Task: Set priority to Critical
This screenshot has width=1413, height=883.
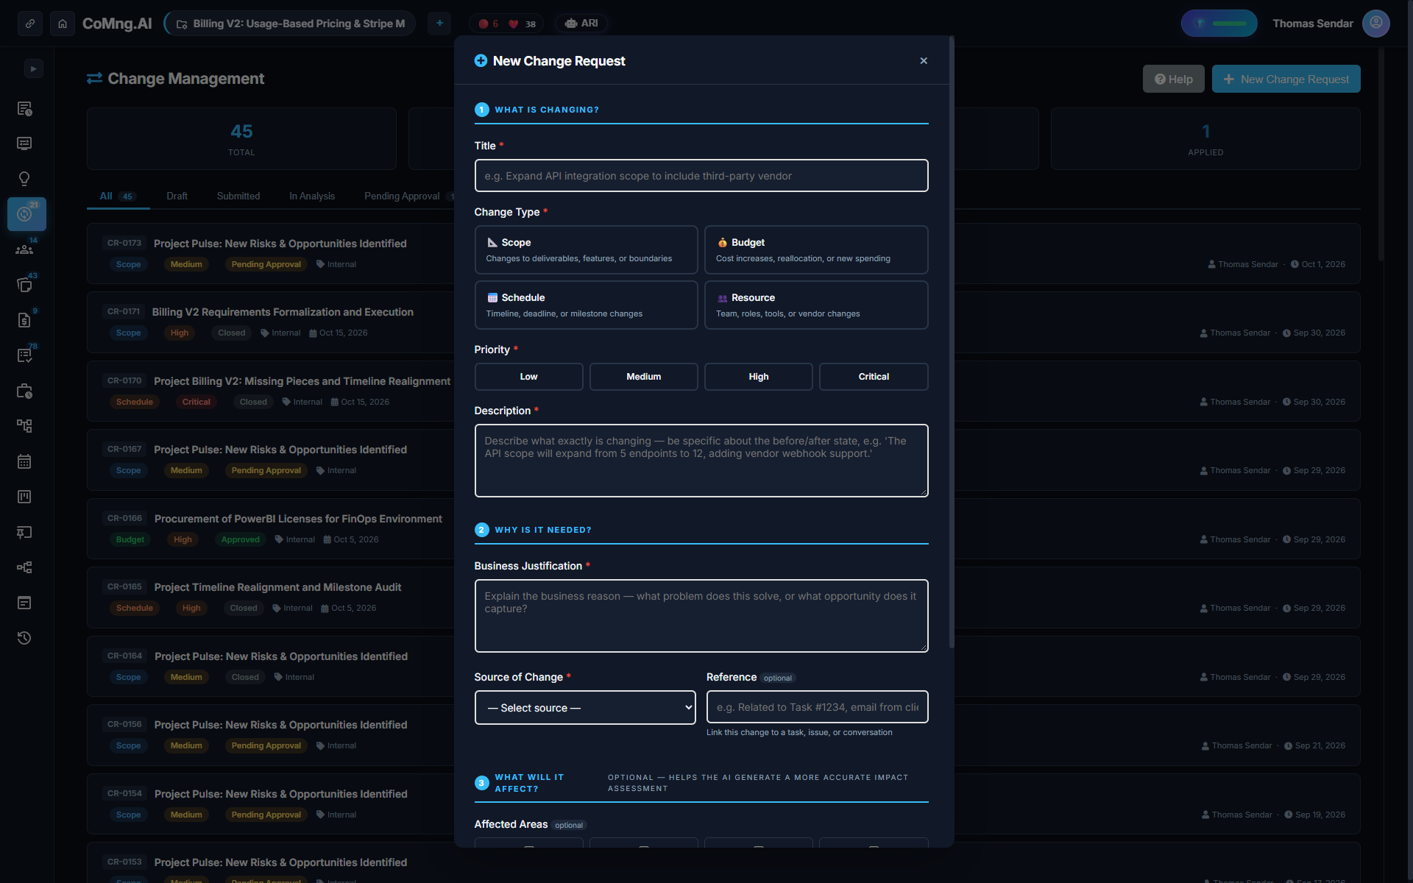Action: click(874, 376)
